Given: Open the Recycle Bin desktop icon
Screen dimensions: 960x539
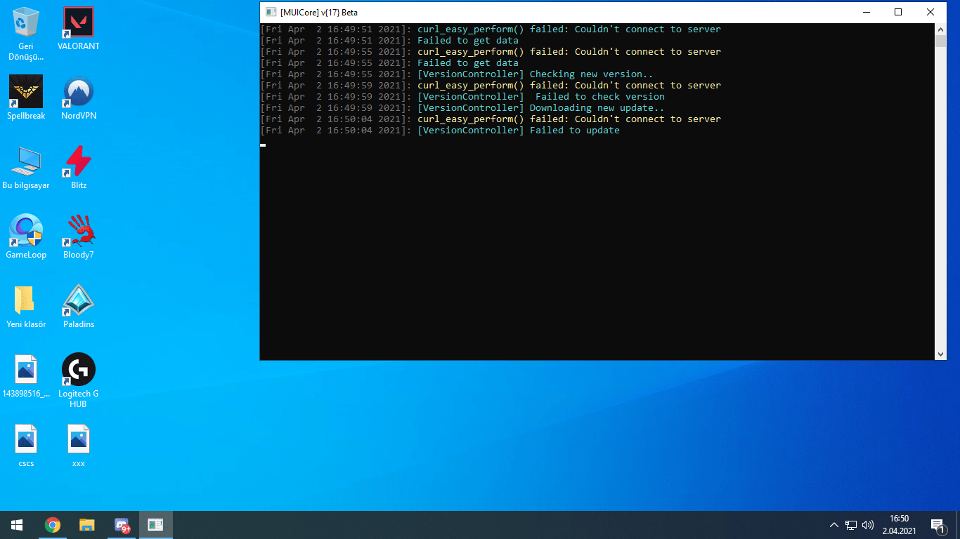Looking at the screenshot, I should click(x=26, y=32).
